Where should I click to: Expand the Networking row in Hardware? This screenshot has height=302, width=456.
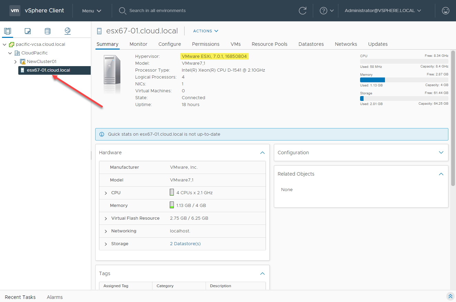[x=106, y=231]
